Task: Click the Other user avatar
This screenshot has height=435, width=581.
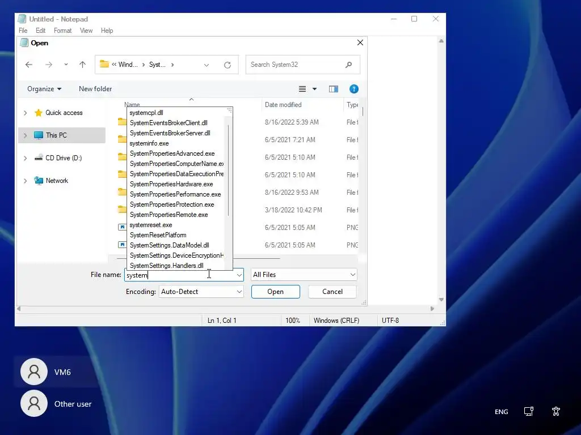Action: pos(34,403)
